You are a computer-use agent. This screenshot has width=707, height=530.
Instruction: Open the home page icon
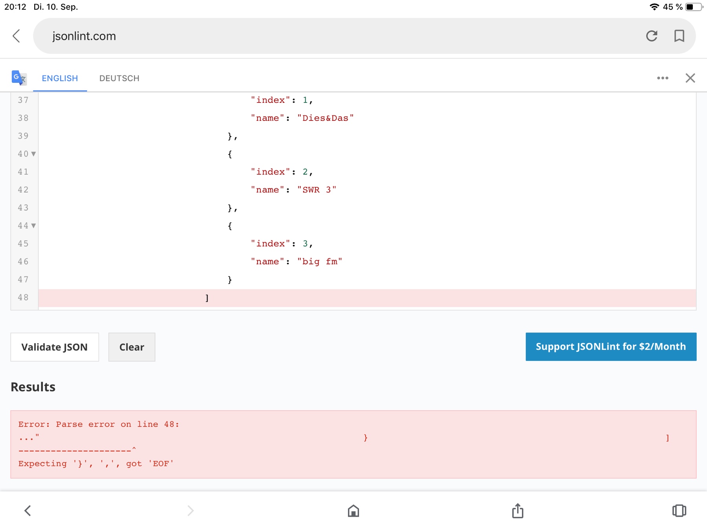point(353,510)
